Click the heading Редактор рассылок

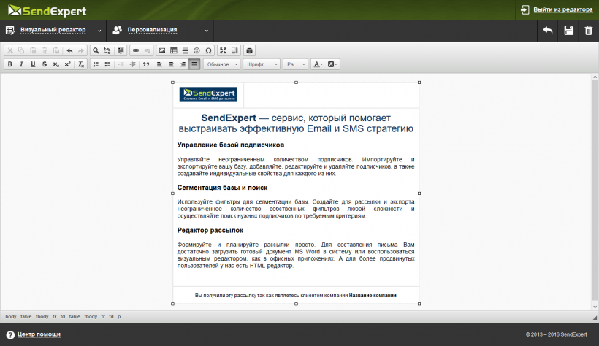coord(210,231)
